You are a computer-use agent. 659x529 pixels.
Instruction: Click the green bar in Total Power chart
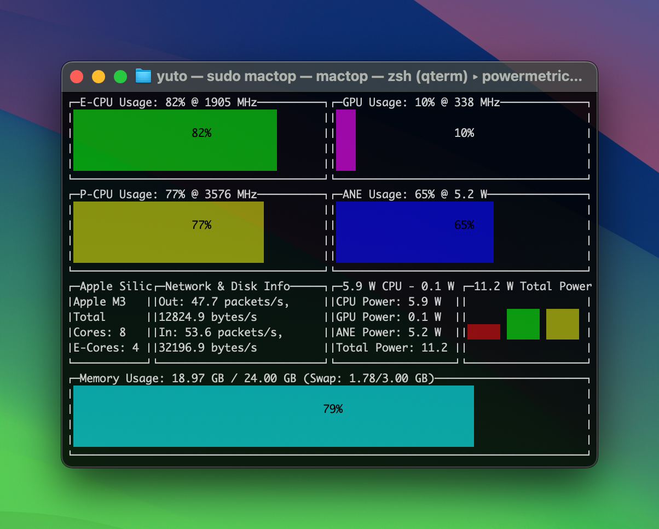tap(523, 324)
